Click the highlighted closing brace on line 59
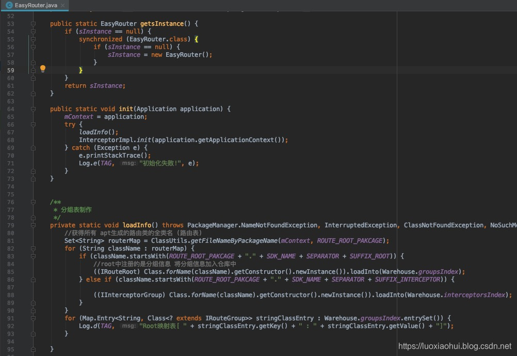 (81, 70)
